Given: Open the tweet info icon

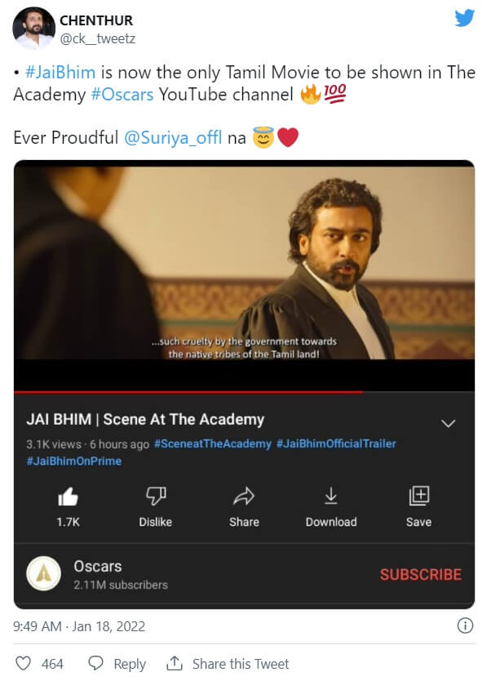Looking at the screenshot, I should tap(465, 625).
